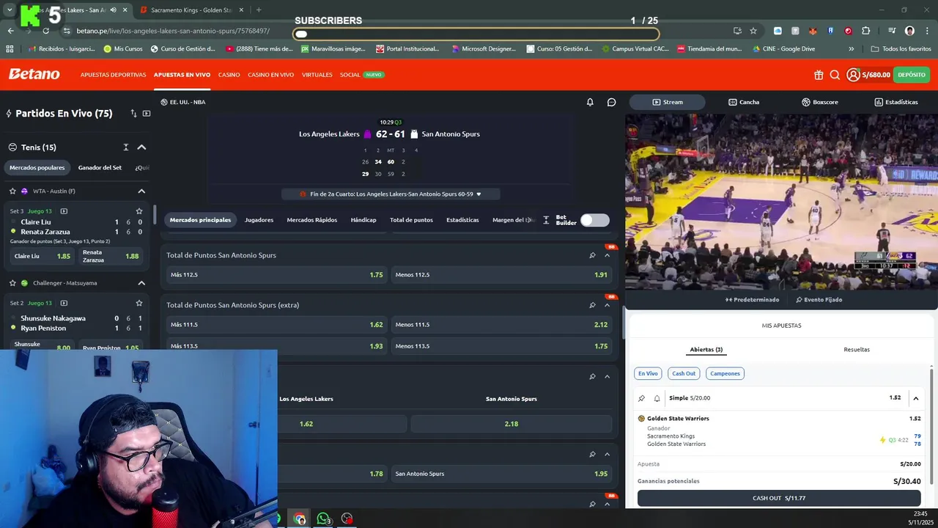Click the live stream video of the game

781,201
